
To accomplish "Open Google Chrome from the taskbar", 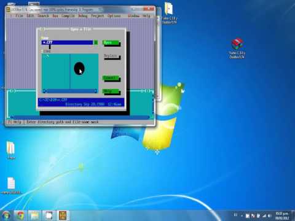I will pyautogui.click(x=20, y=215).
